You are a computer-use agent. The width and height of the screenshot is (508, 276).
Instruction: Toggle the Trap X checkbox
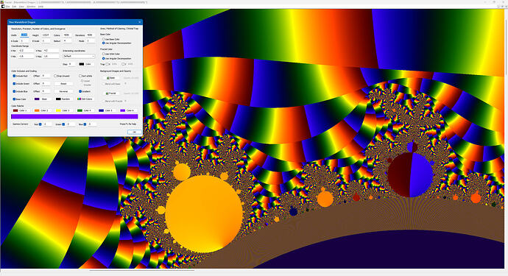coord(107,64)
